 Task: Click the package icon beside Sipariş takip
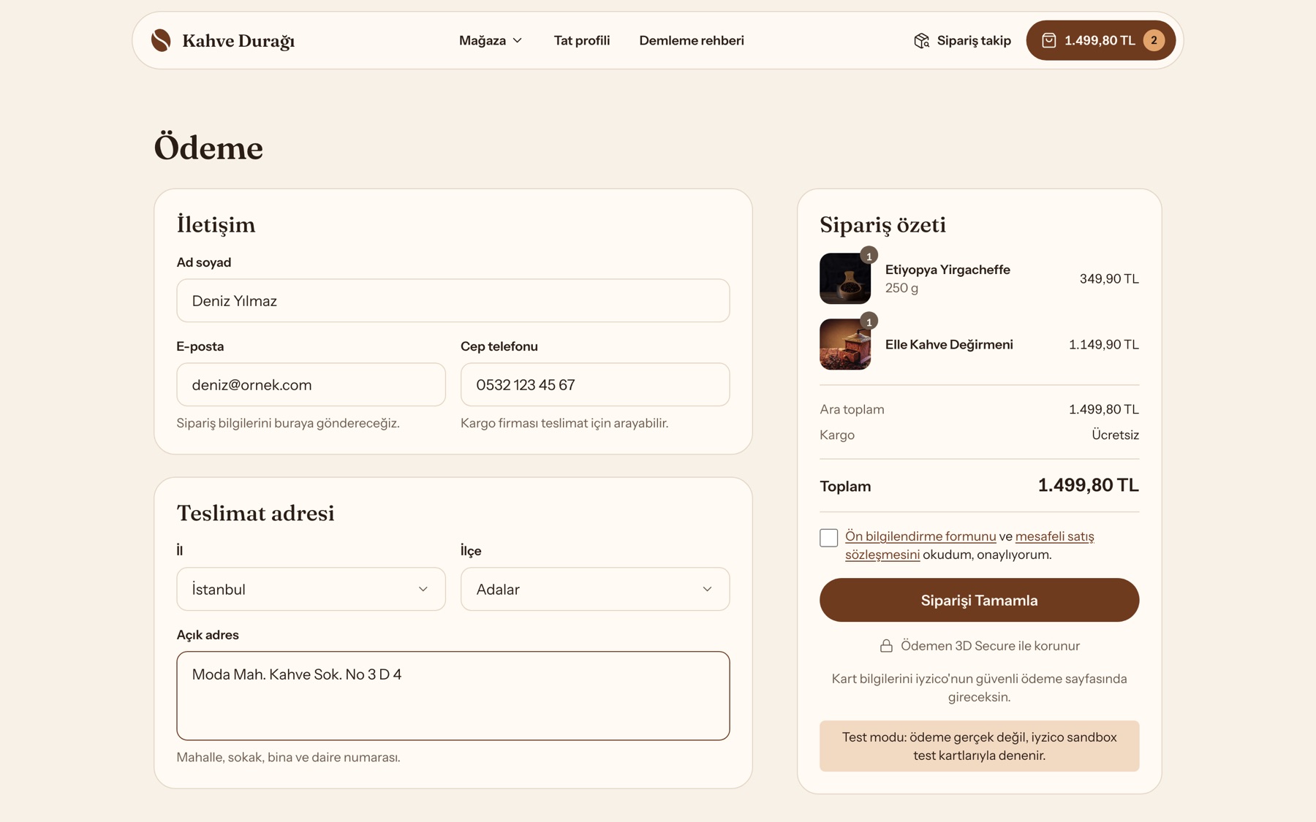921,40
